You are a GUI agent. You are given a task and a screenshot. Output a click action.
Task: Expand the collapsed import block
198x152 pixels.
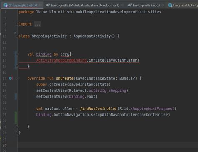click(x=17, y=24)
